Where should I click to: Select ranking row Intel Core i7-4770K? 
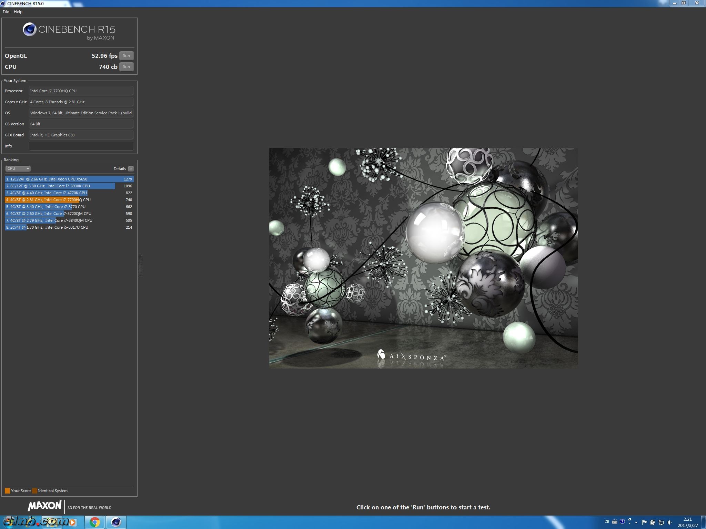coord(69,193)
